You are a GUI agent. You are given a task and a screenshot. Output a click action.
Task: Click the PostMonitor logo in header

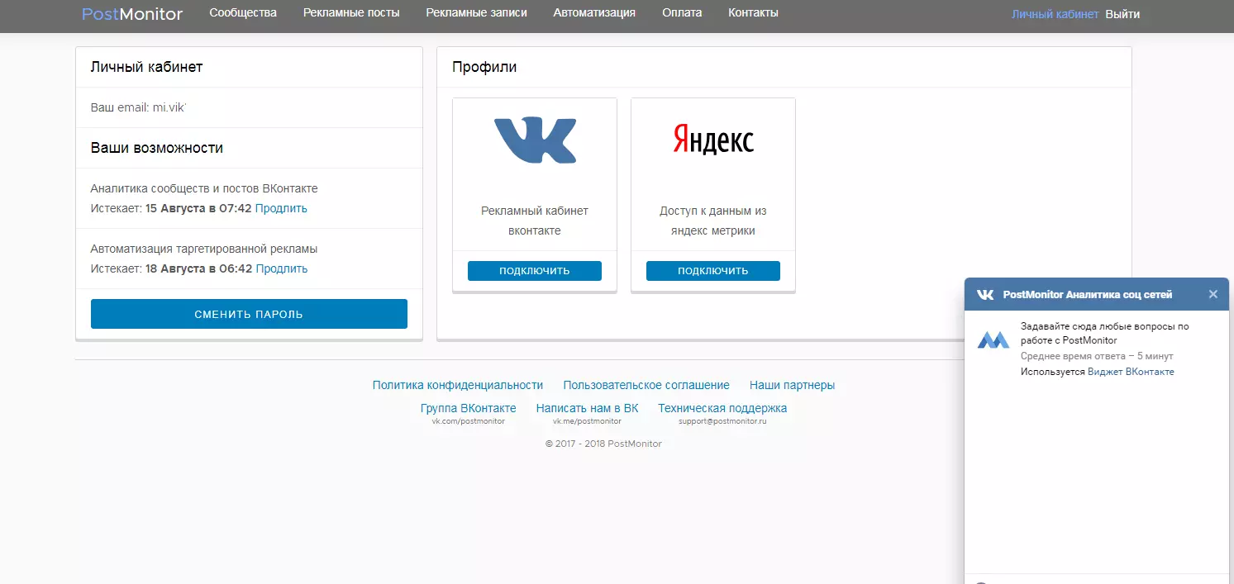point(132,13)
